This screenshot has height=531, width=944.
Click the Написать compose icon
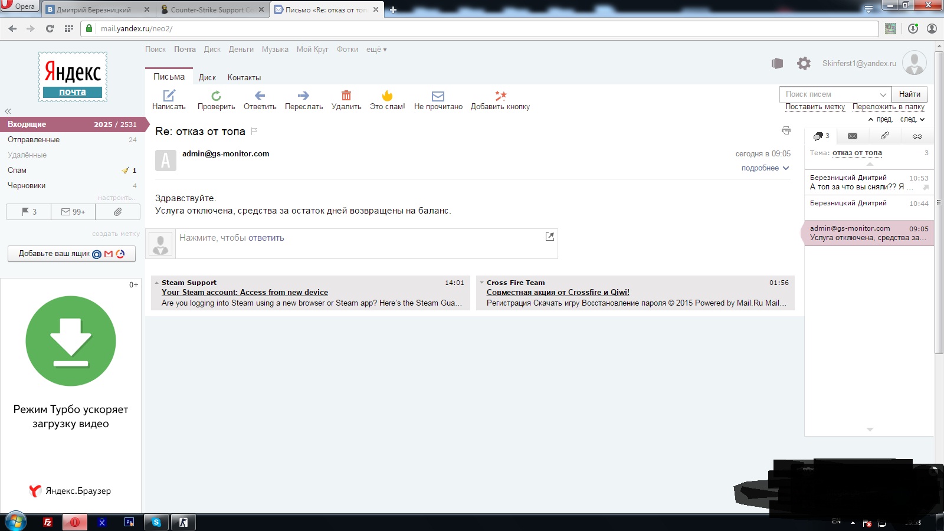pyautogui.click(x=169, y=96)
